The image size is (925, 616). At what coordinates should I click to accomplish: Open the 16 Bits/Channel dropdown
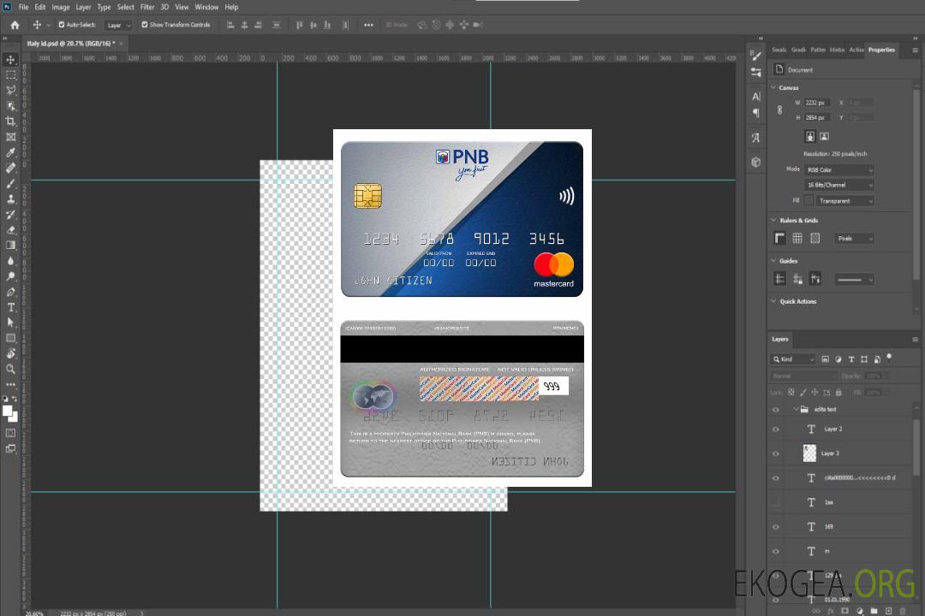838,185
